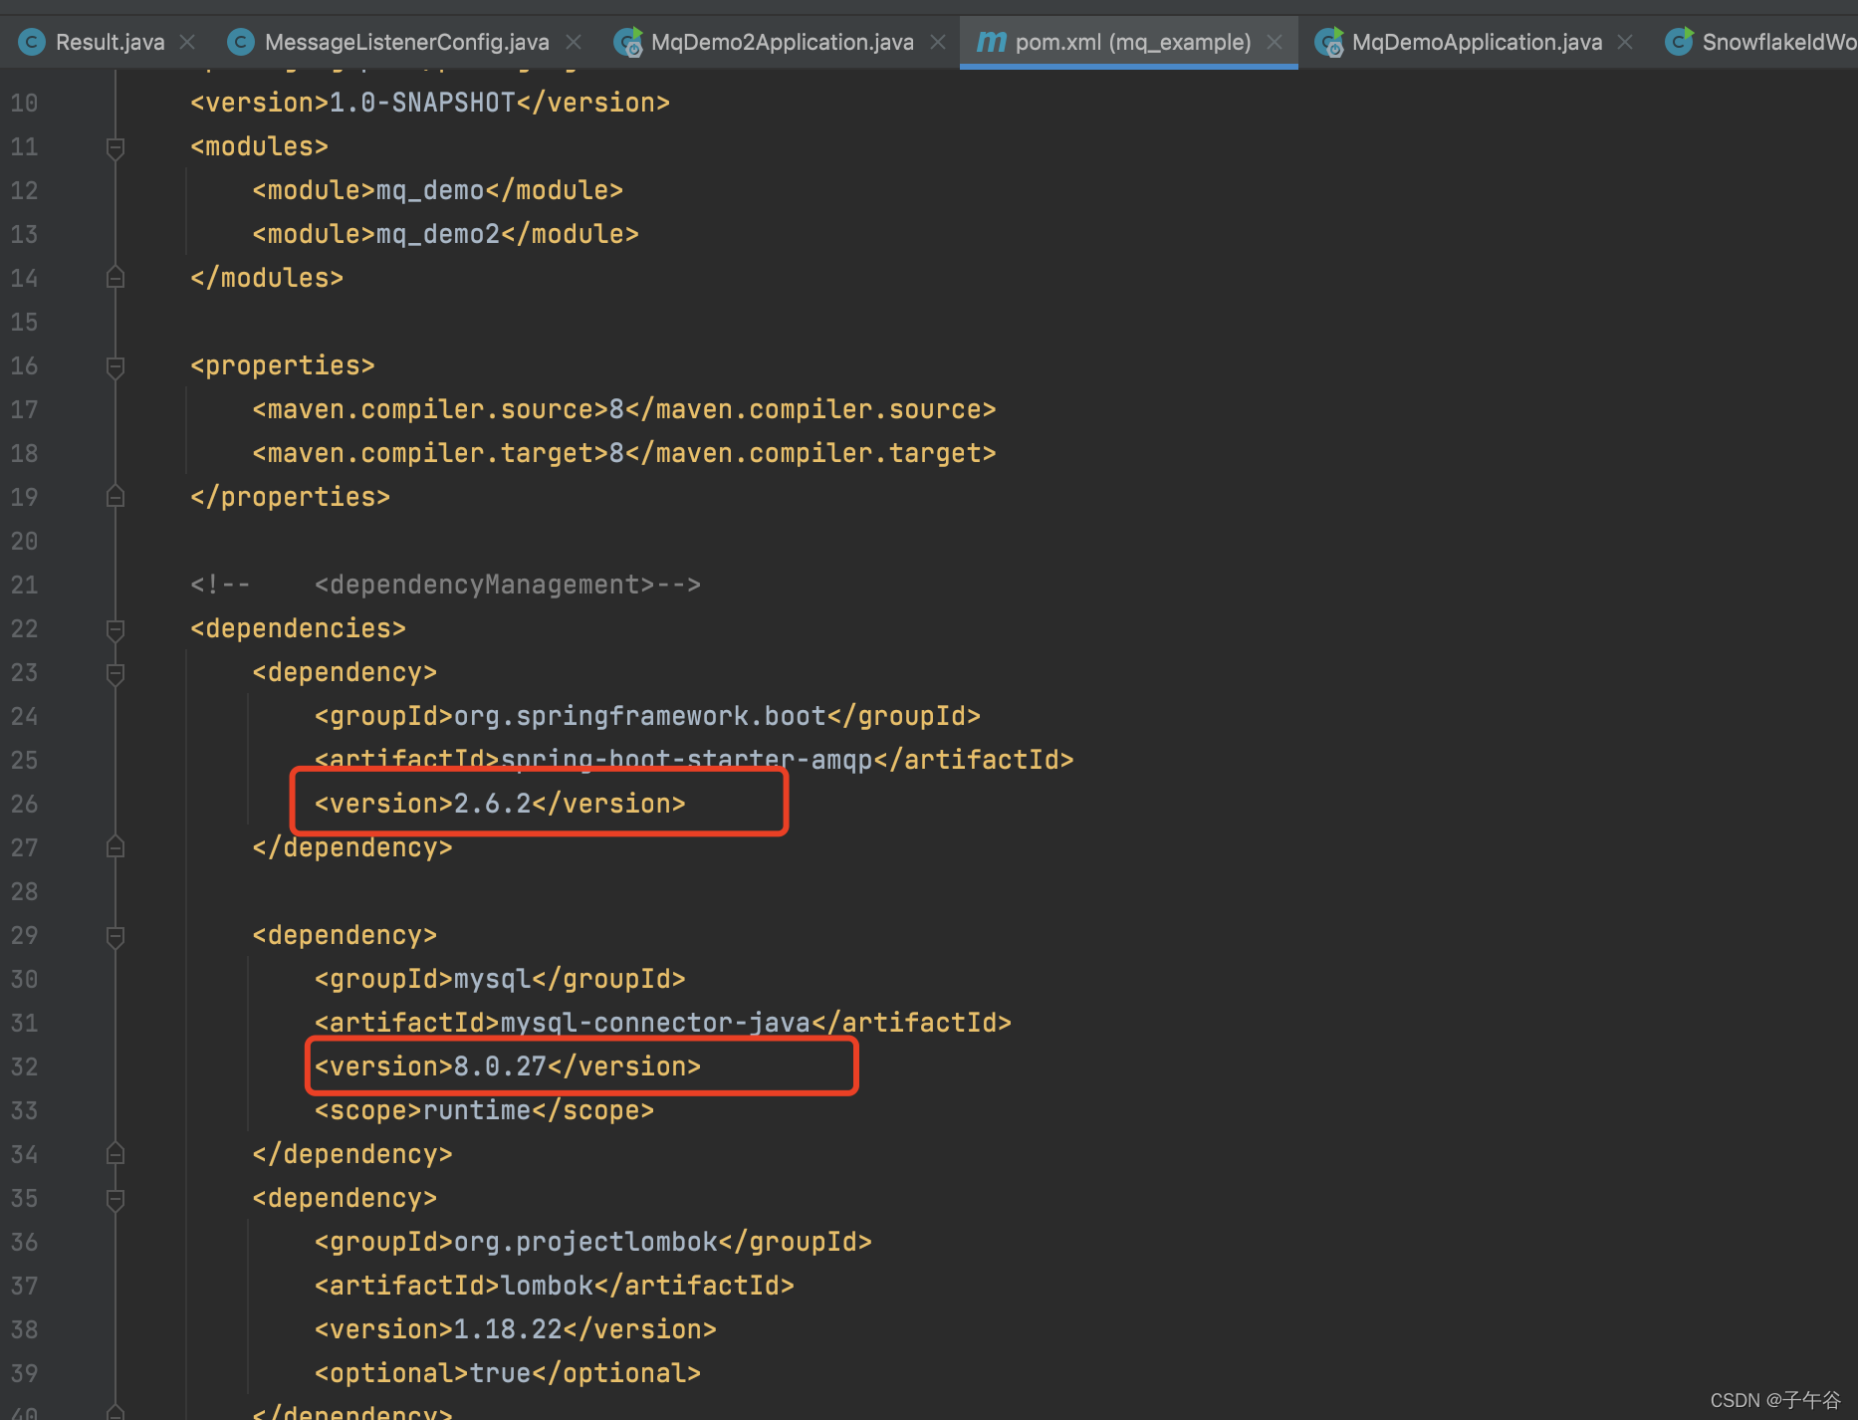
Task: Click the Maven icon on pom.xml tab
Action: pos(991,42)
